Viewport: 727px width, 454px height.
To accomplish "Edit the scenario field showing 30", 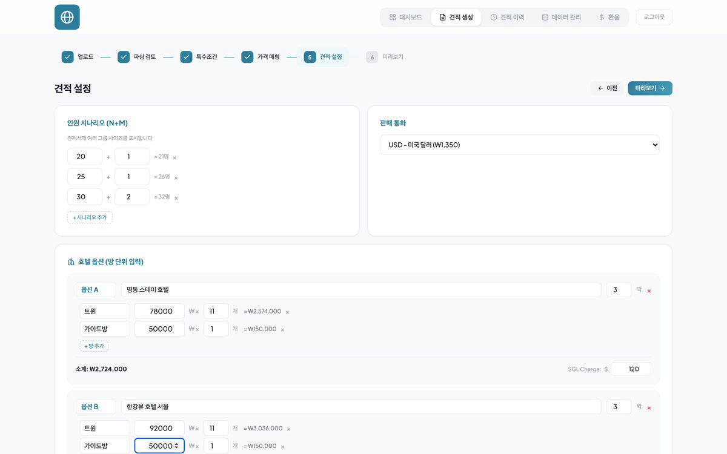I will pos(85,197).
